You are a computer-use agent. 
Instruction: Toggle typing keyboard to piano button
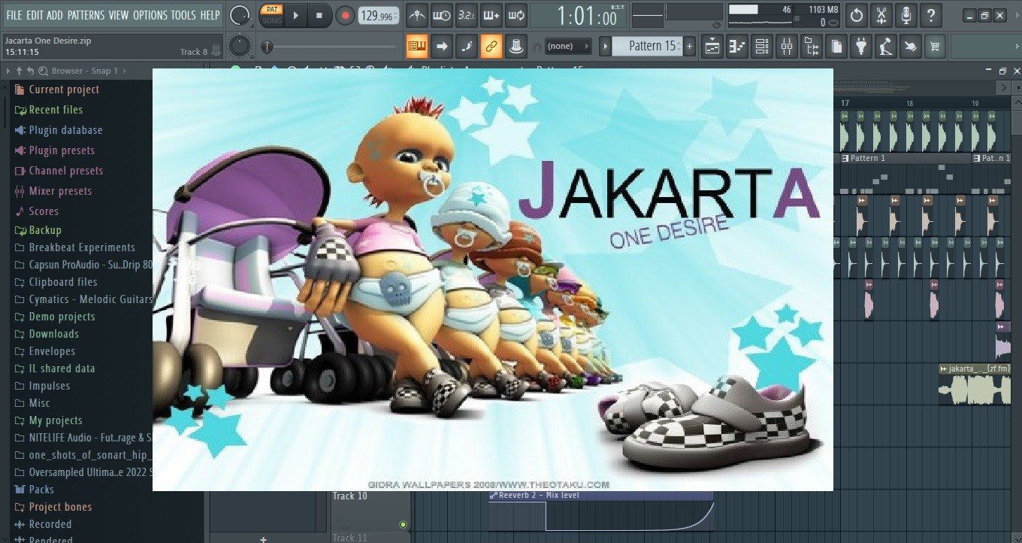(x=416, y=47)
